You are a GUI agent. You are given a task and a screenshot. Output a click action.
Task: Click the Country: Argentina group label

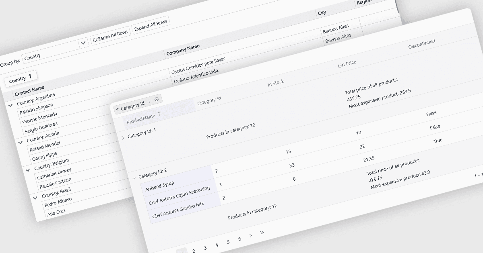pyautogui.click(x=36, y=98)
